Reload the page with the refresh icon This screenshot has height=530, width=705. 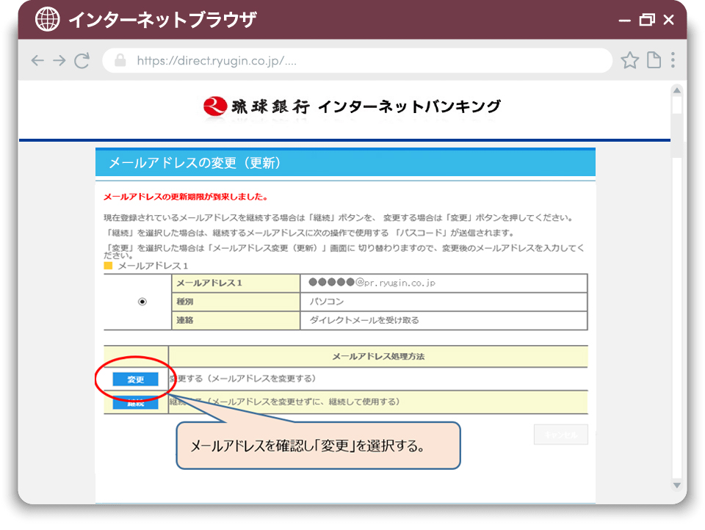(82, 61)
